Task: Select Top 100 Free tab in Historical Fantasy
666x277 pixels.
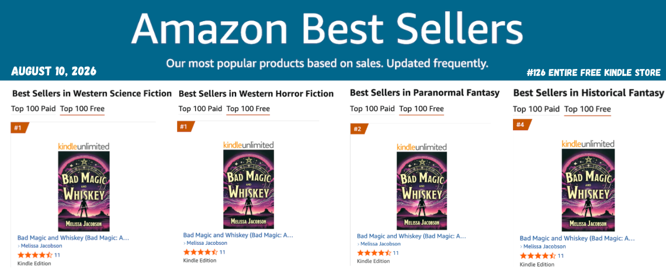Action: (x=588, y=109)
